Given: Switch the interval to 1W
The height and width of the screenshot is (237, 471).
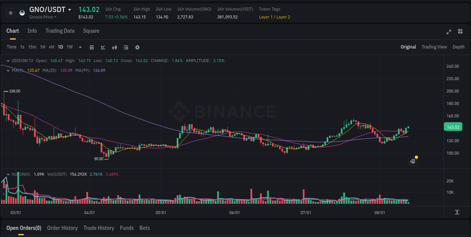Looking at the screenshot, I should [69, 47].
